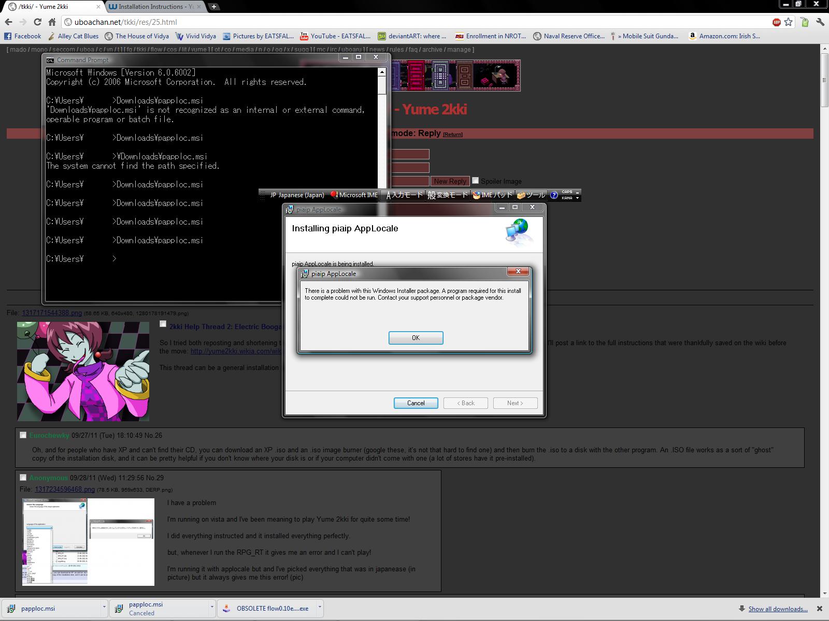Open the Naval Reserve Office bookmark
This screenshot has width=829, height=621.
(569, 36)
